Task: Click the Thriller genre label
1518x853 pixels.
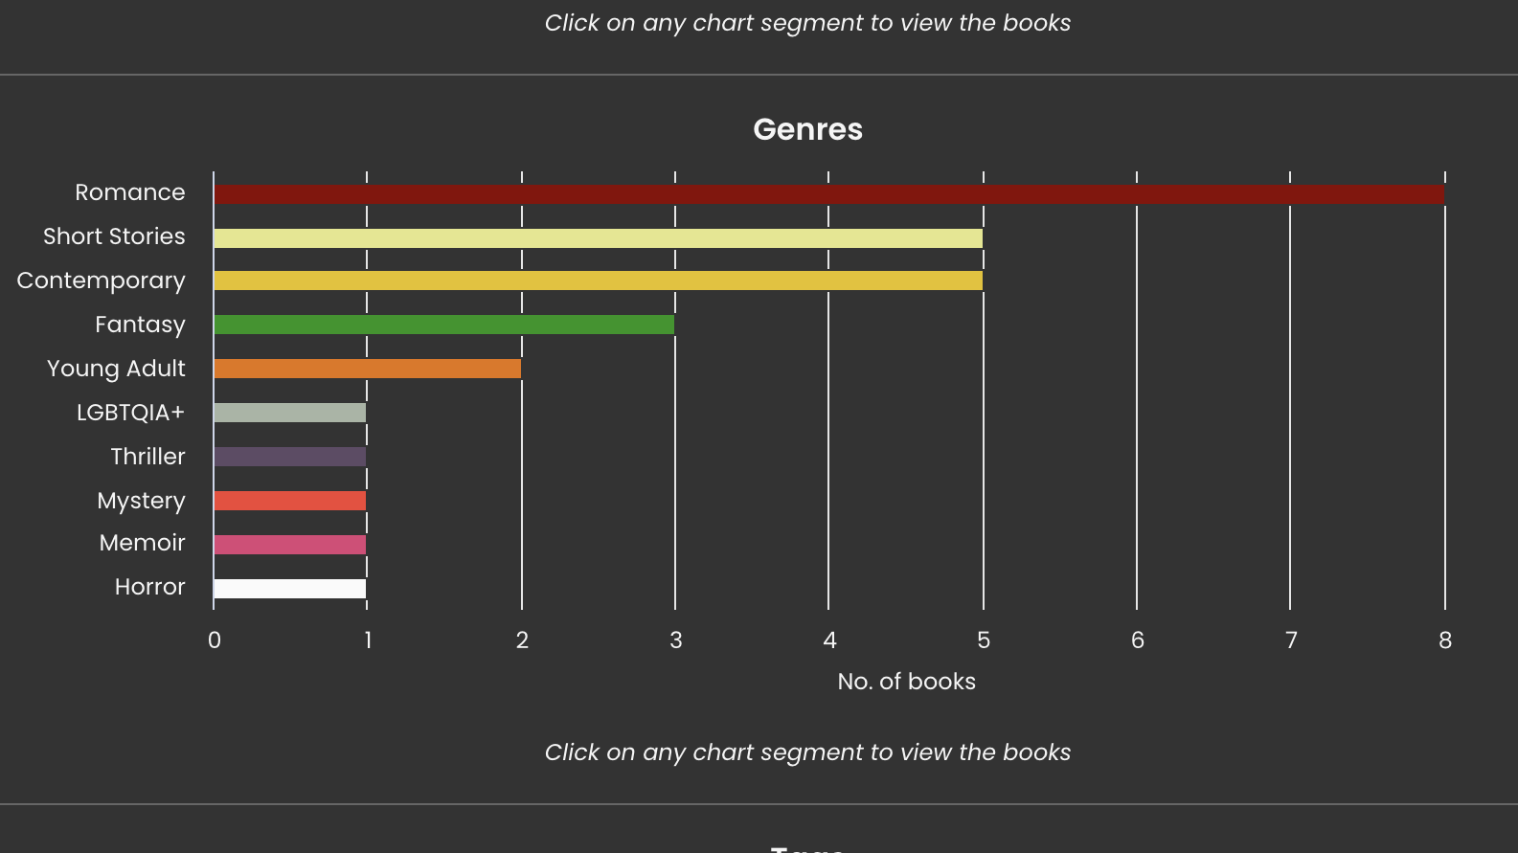Action: pos(147,457)
